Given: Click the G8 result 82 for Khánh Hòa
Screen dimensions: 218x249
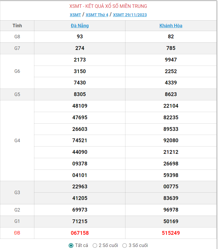Looking at the screenshot, I should point(171,37).
